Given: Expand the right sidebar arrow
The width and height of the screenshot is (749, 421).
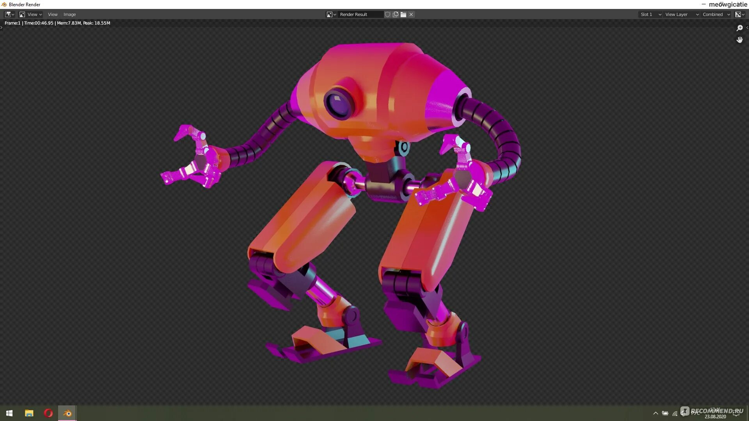Looking at the screenshot, I should click(747, 27).
